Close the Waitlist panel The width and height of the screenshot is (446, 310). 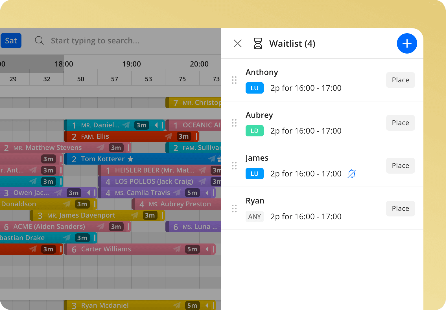[238, 43]
